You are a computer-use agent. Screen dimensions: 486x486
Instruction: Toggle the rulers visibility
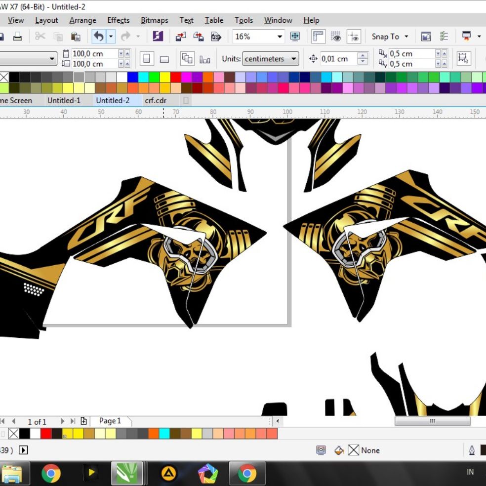(318, 36)
